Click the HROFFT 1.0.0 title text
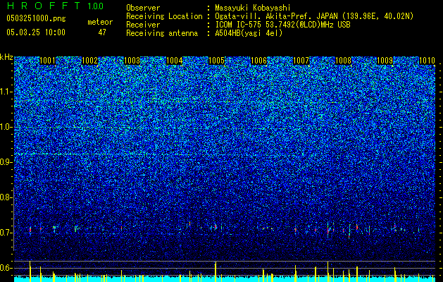The height and width of the screenshot is (282, 443). click(x=55, y=6)
